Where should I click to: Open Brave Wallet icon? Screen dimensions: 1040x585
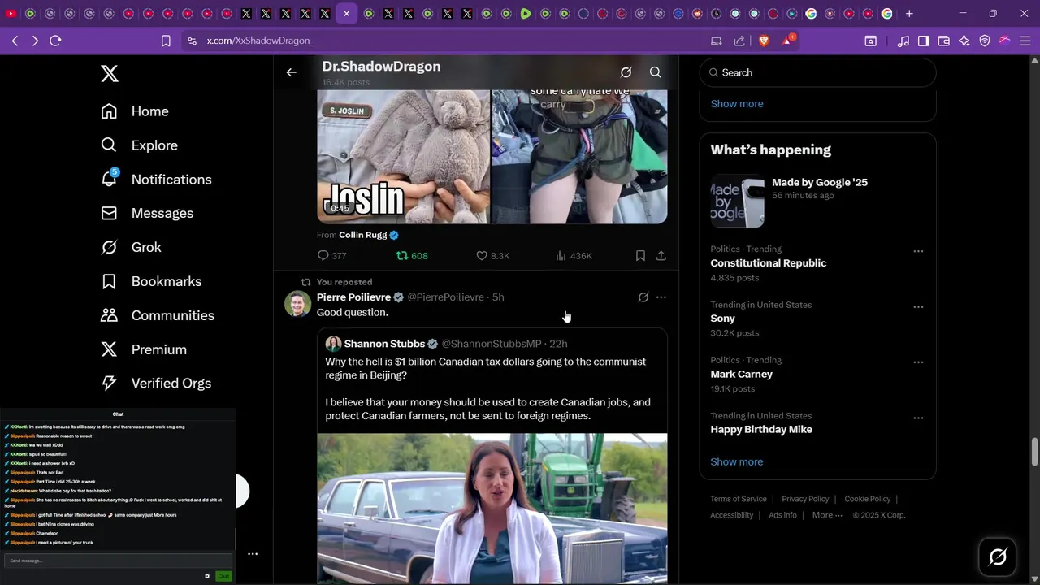coord(944,41)
